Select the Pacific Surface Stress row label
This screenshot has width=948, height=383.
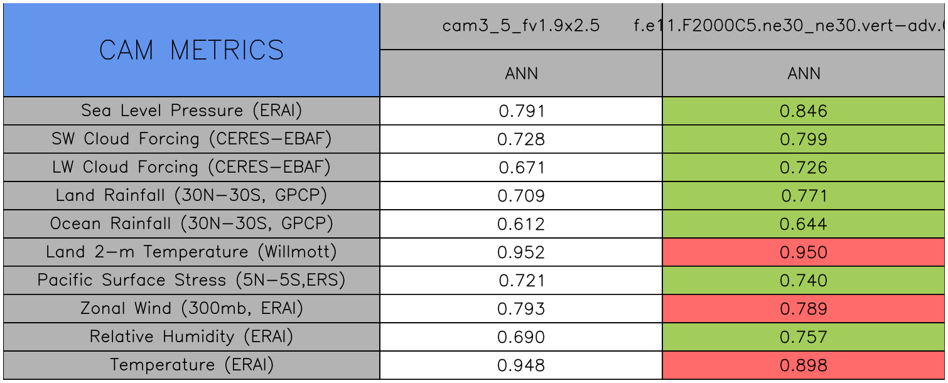pyautogui.click(x=191, y=281)
